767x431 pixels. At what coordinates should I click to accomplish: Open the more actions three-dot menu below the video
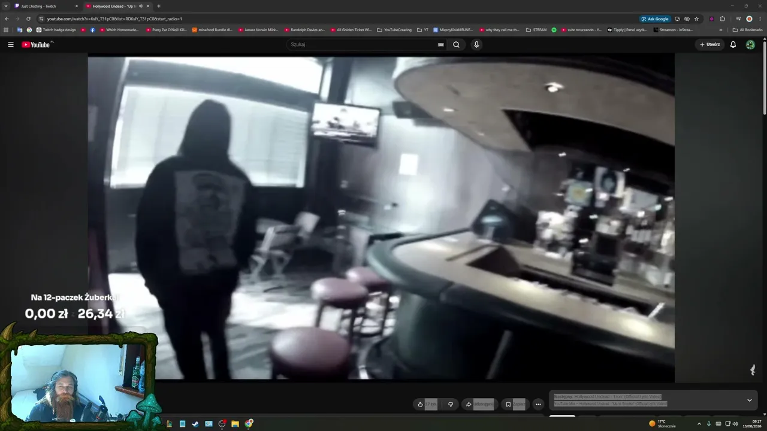click(538, 404)
